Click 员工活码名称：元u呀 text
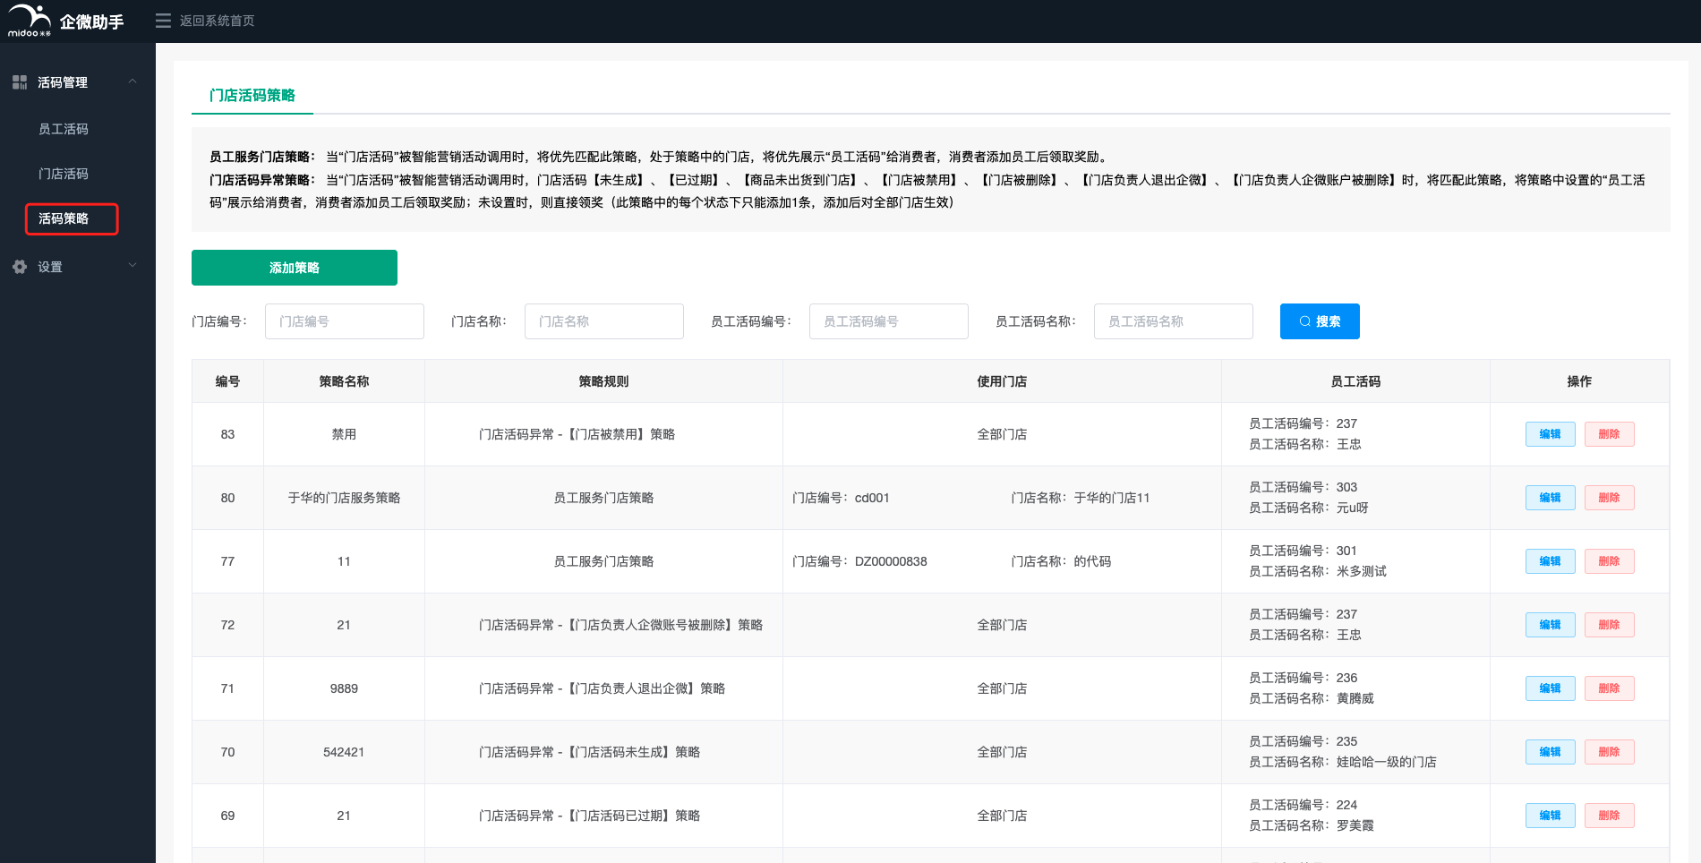 click(1309, 508)
